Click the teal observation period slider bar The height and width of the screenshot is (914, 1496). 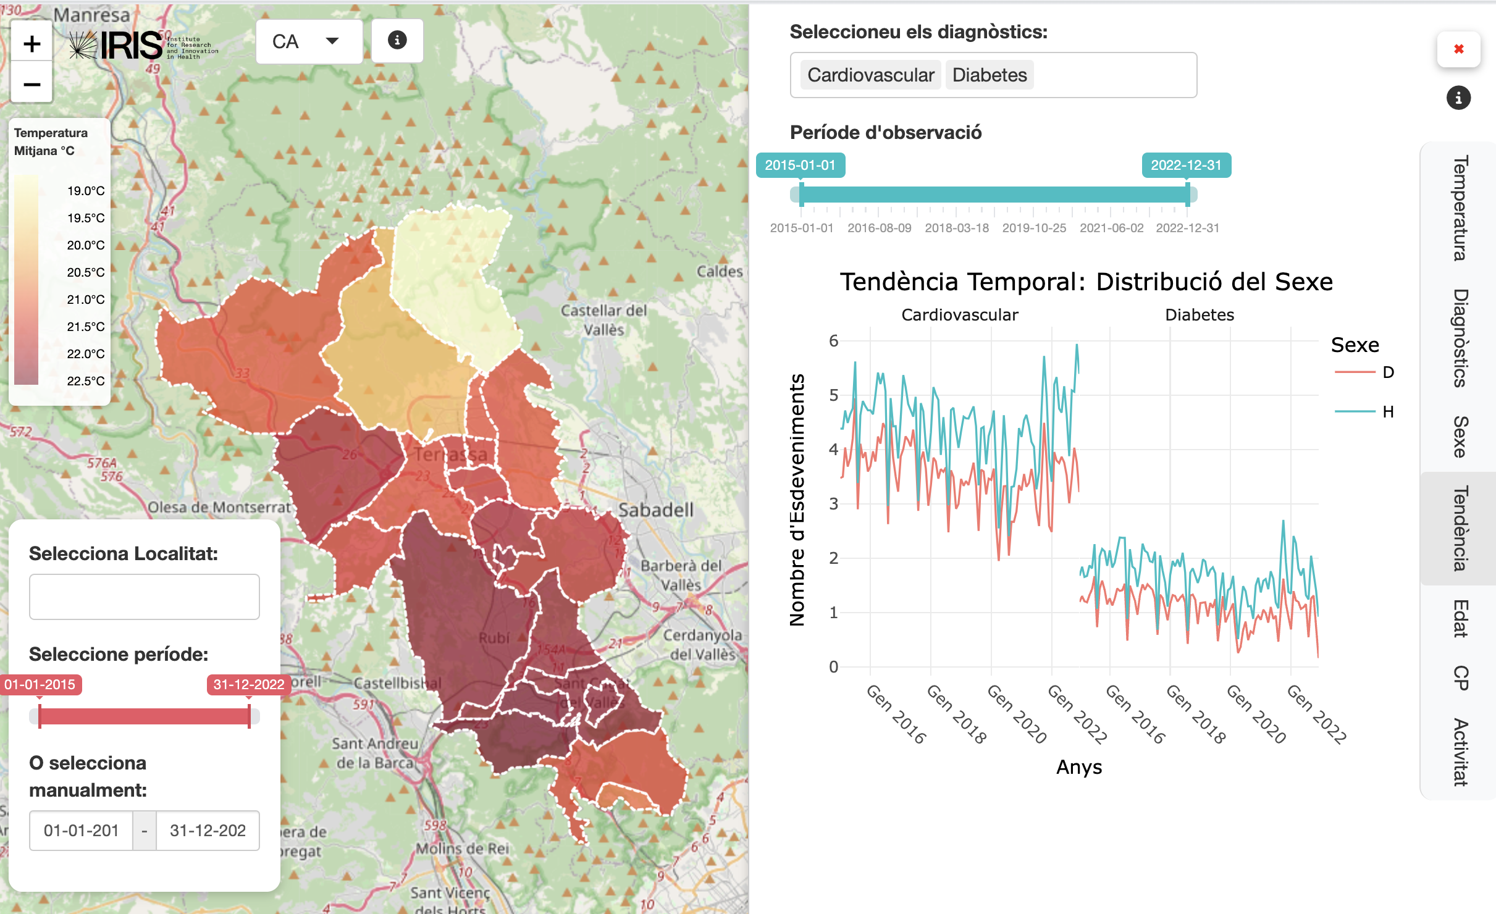pos(993,195)
